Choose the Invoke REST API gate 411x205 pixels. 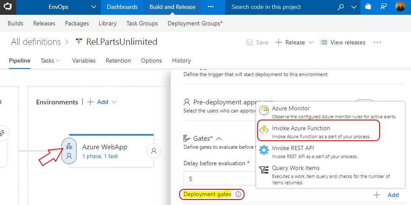tap(330, 152)
